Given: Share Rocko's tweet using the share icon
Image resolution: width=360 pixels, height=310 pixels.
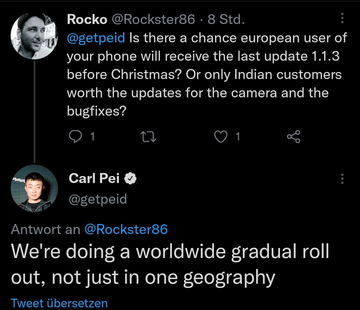Looking at the screenshot, I should [x=293, y=137].
